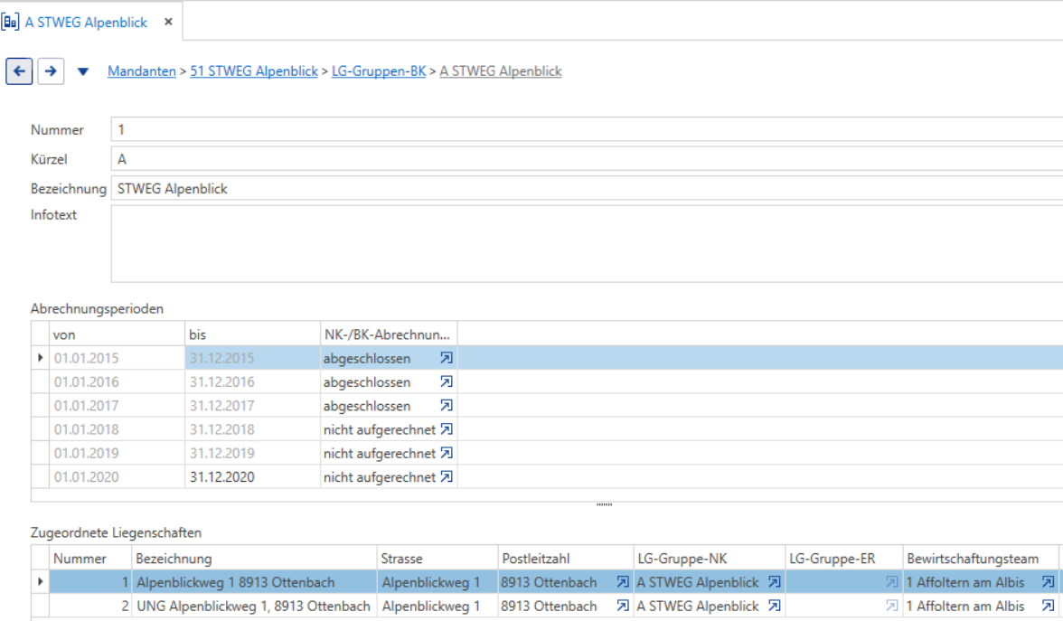The height and width of the screenshot is (621, 1063).
Task: Sort periods by the von column header
Action: tap(118, 334)
